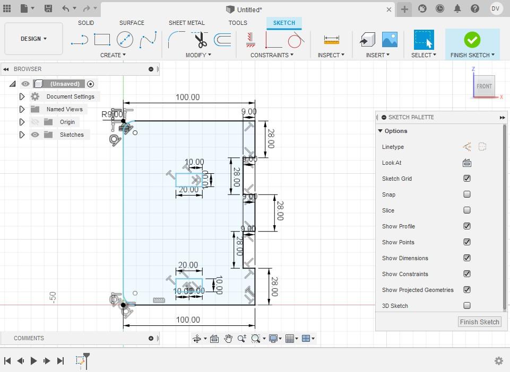Open the Measure tool
The image size is (510, 372).
click(332, 40)
